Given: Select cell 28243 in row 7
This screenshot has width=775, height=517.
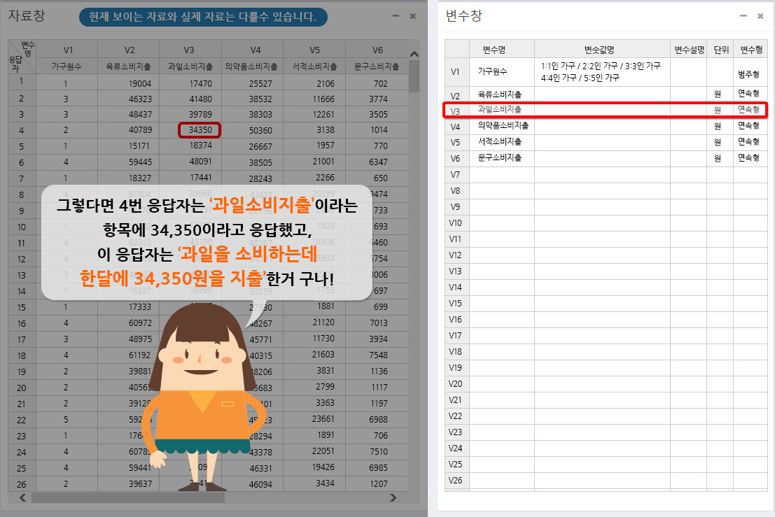Looking at the screenshot, I should (x=260, y=178).
